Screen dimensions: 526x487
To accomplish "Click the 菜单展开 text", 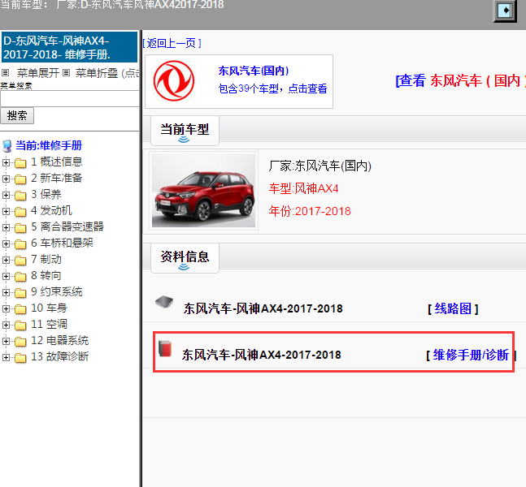I will coord(38,73).
